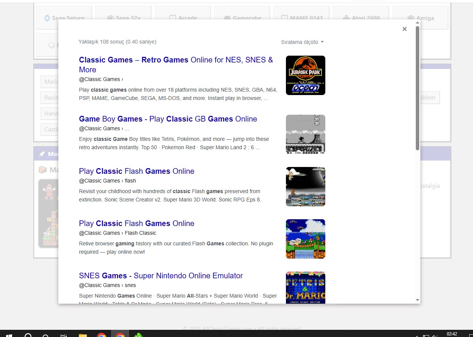Click the '@Classic Games › flash' breadcrumb
The height and width of the screenshot is (337, 473).
tap(107, 181)
